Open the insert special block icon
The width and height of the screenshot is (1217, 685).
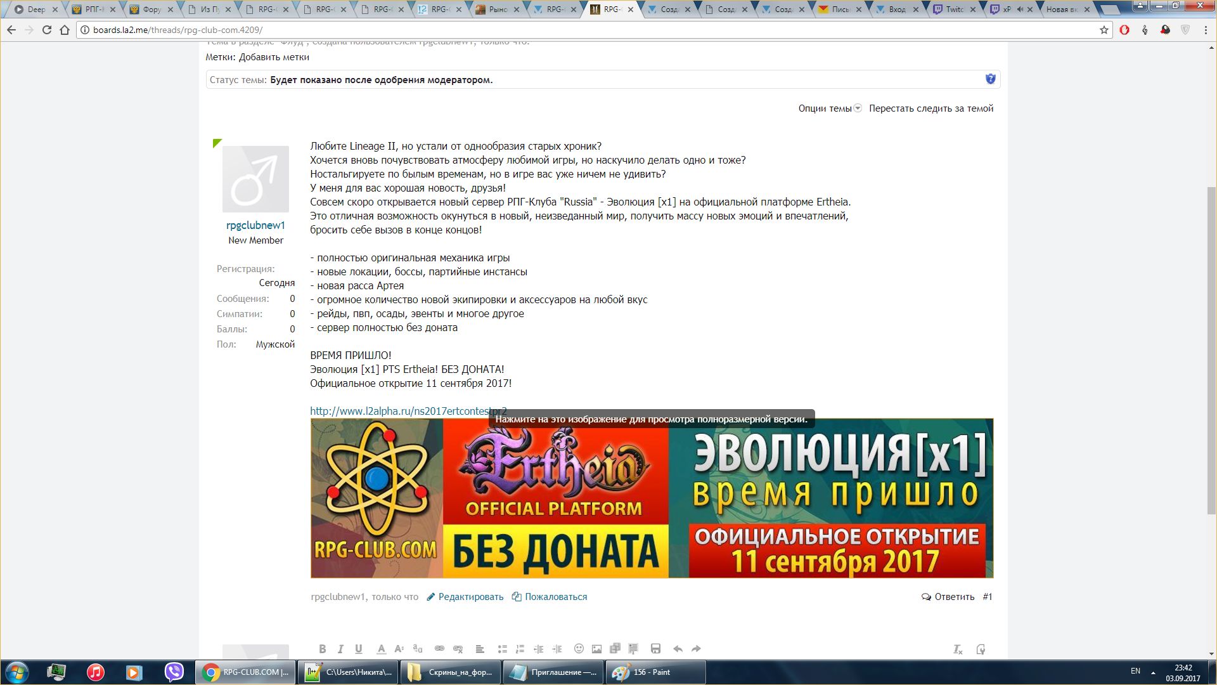pos(633,649)
